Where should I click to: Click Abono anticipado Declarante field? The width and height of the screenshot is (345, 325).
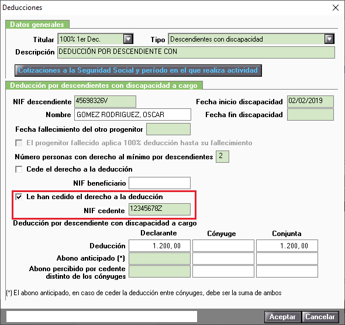tap(160, 258)
